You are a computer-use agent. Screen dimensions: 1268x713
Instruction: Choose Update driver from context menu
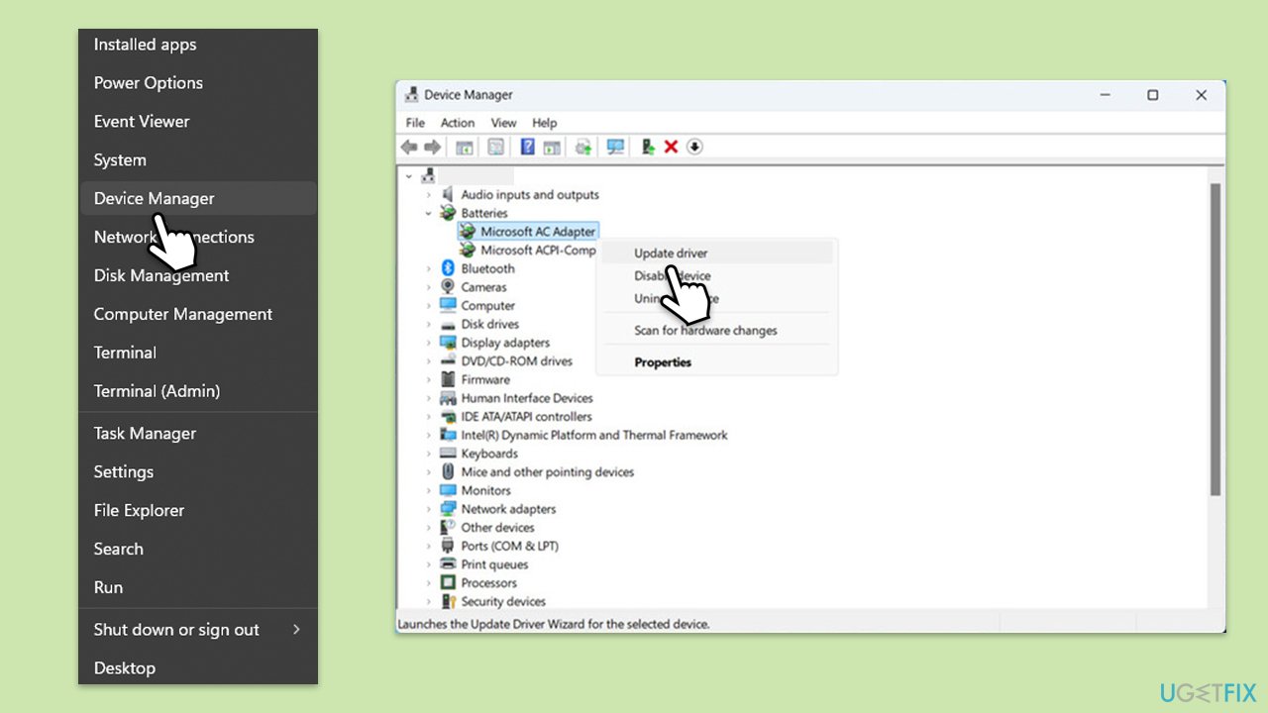(x=716, y=253)
